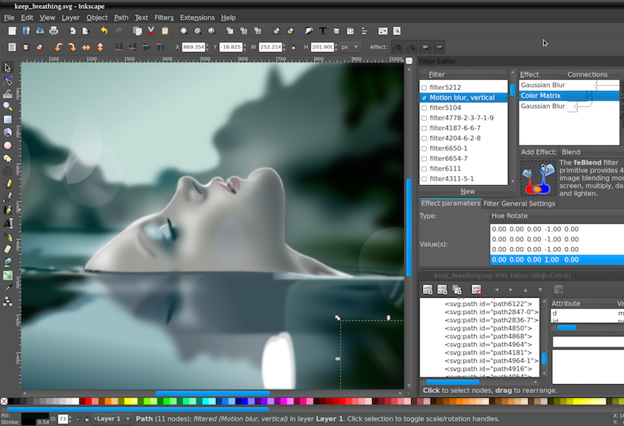The image size is (624, 426).
Task: Click the Zoom out (minus) icon in the toolbar
Action: point(183,31)
